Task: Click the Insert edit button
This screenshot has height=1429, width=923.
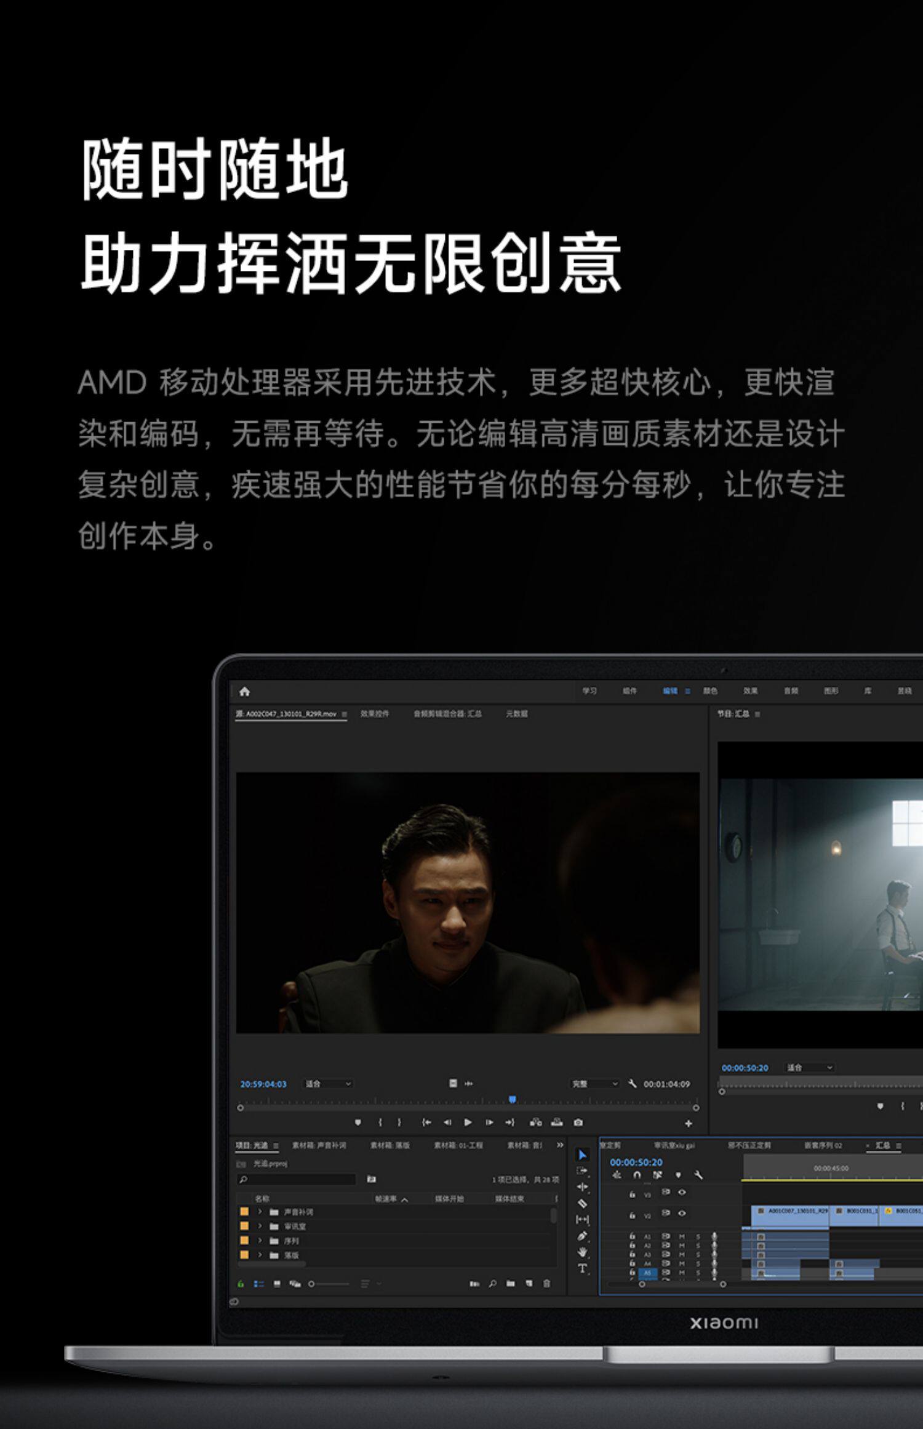Action: (x=536, y=1123)
